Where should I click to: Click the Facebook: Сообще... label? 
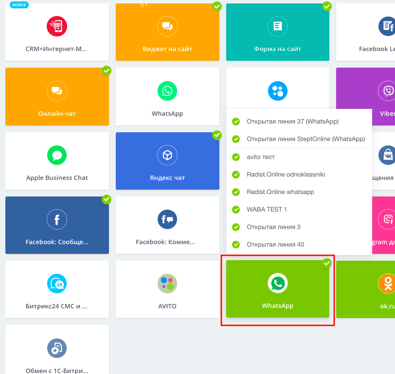[x=57, y=242]
